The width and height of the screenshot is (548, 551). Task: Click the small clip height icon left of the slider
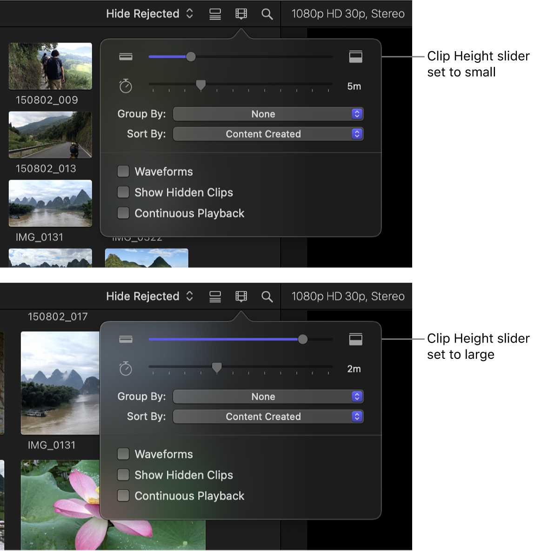125,56
